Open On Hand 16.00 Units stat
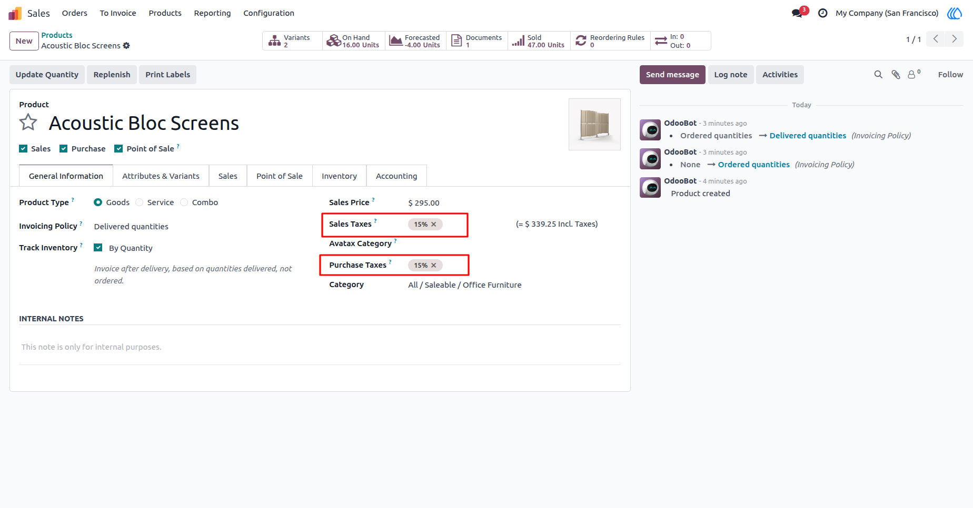The image size is (973, 508). coord(353,41)
